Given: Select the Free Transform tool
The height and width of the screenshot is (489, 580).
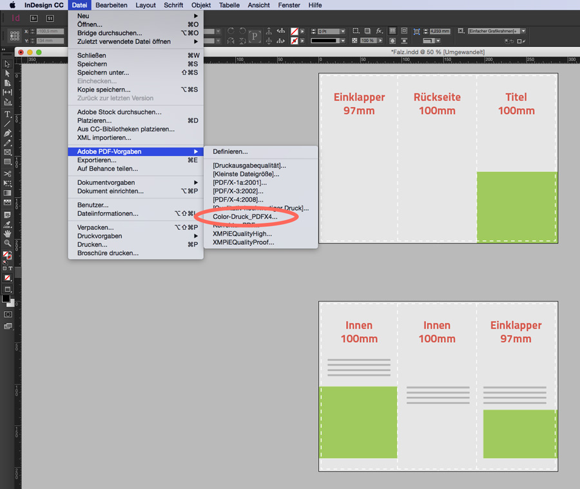Looking at the screenshot, I should coord(7,184).
